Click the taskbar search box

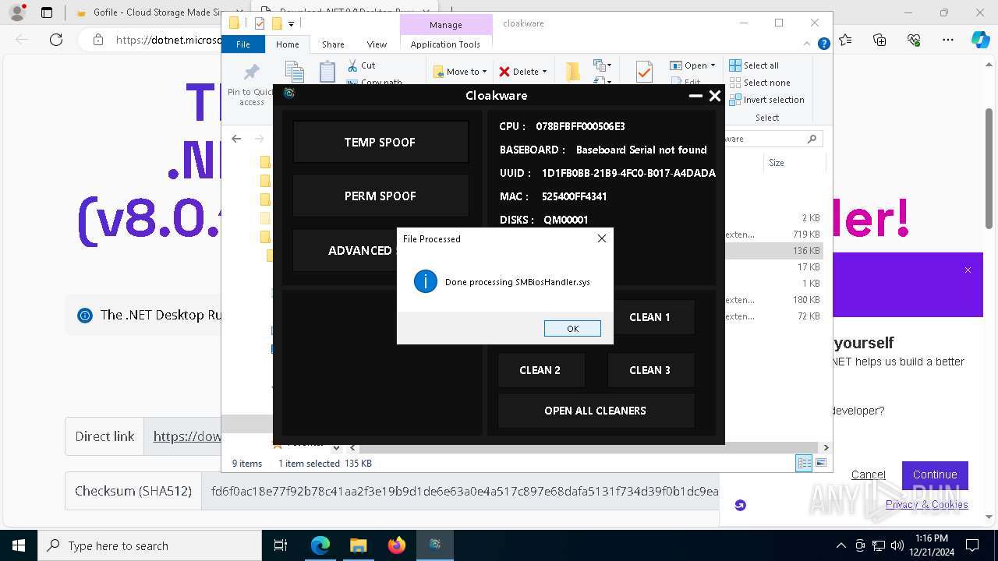point(150,545)
